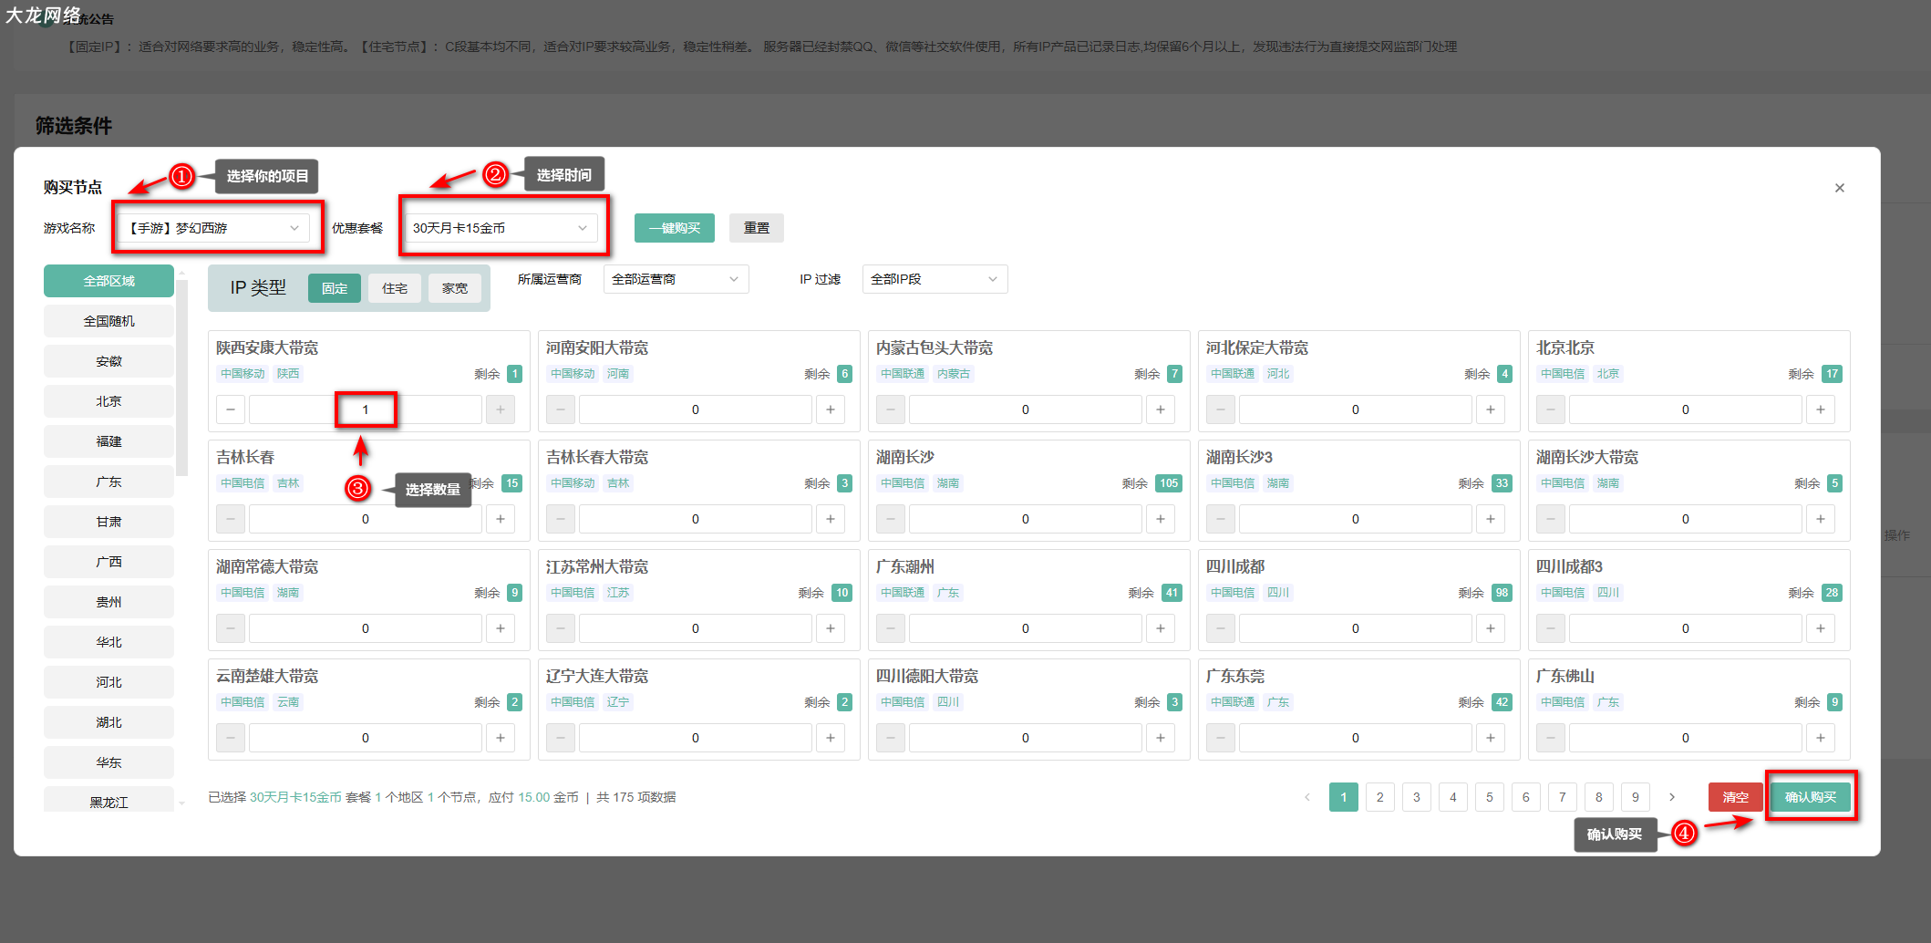
Task: Increase quantity for 河南安阳大带宽 node
Action: point(830,409)
